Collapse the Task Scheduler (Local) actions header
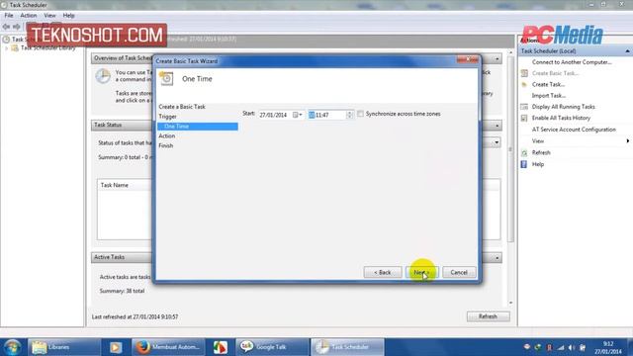633x356 pixels. tap(627, 51)
